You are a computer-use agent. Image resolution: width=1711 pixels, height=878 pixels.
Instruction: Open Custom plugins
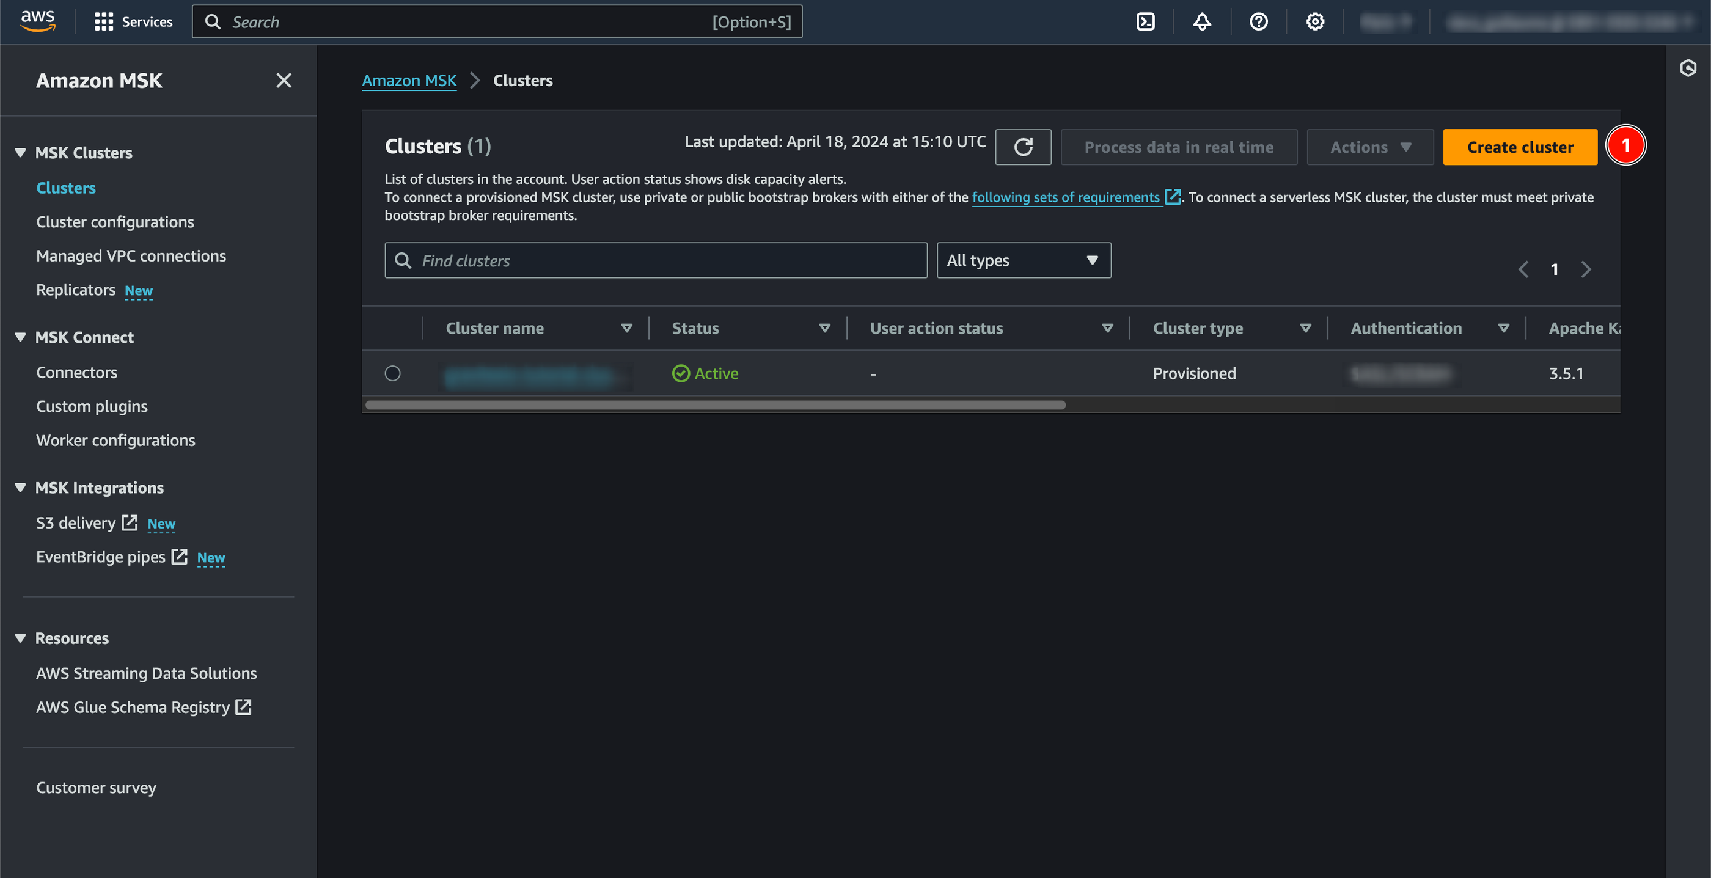[92, 406]
